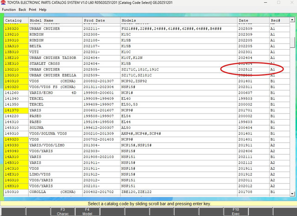Select catalog code 139210
Image resolution: width=297 pixels, height=216 pixels.
[x=16, y=35]
